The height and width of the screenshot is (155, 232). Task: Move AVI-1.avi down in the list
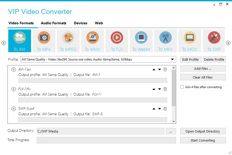point(160,69)
